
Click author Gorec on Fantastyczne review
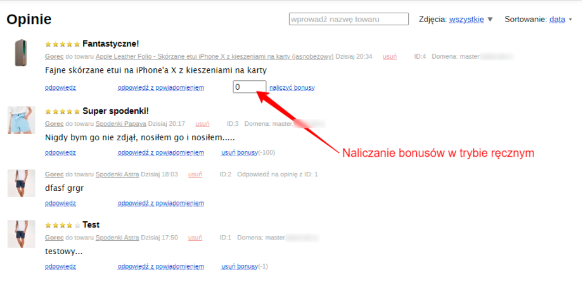[54, 57]
